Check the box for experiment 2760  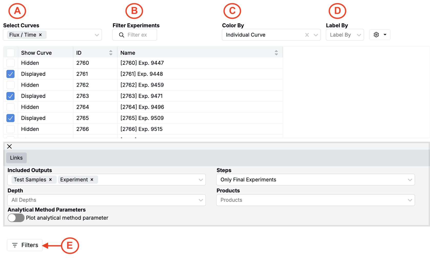point(10,63)
